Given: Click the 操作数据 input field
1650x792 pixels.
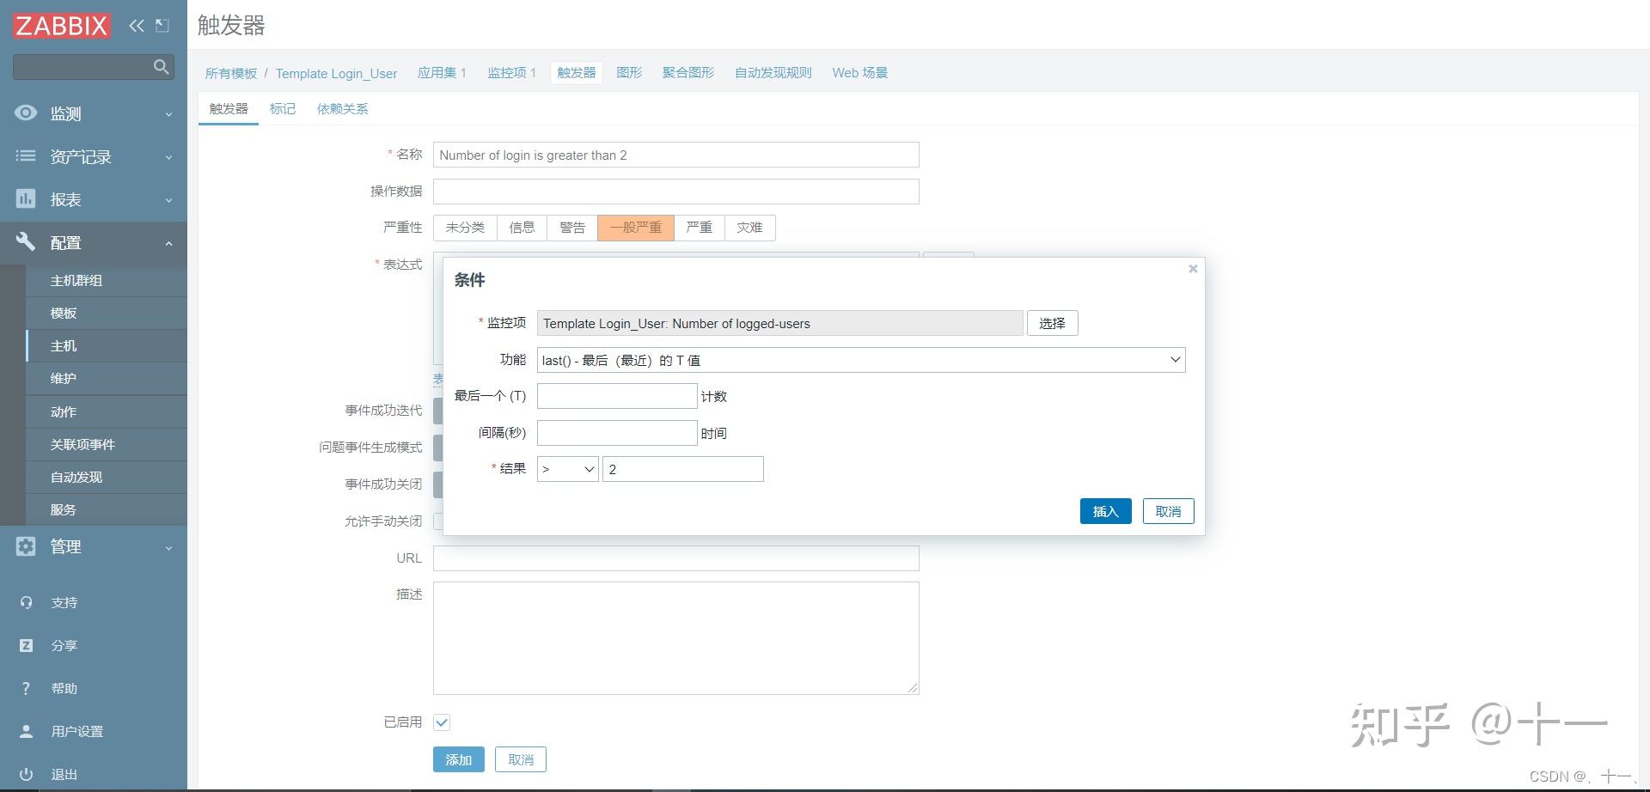Looking at the screenshot, I should 676,191.
